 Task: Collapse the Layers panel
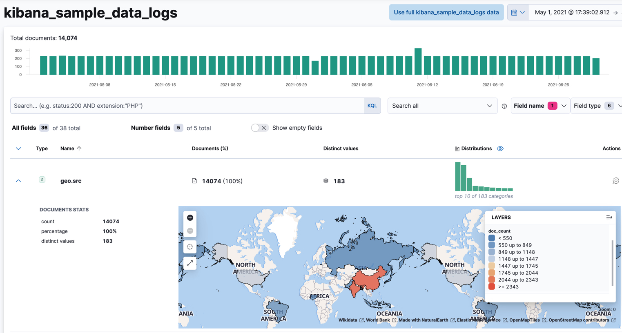point(609,218)
